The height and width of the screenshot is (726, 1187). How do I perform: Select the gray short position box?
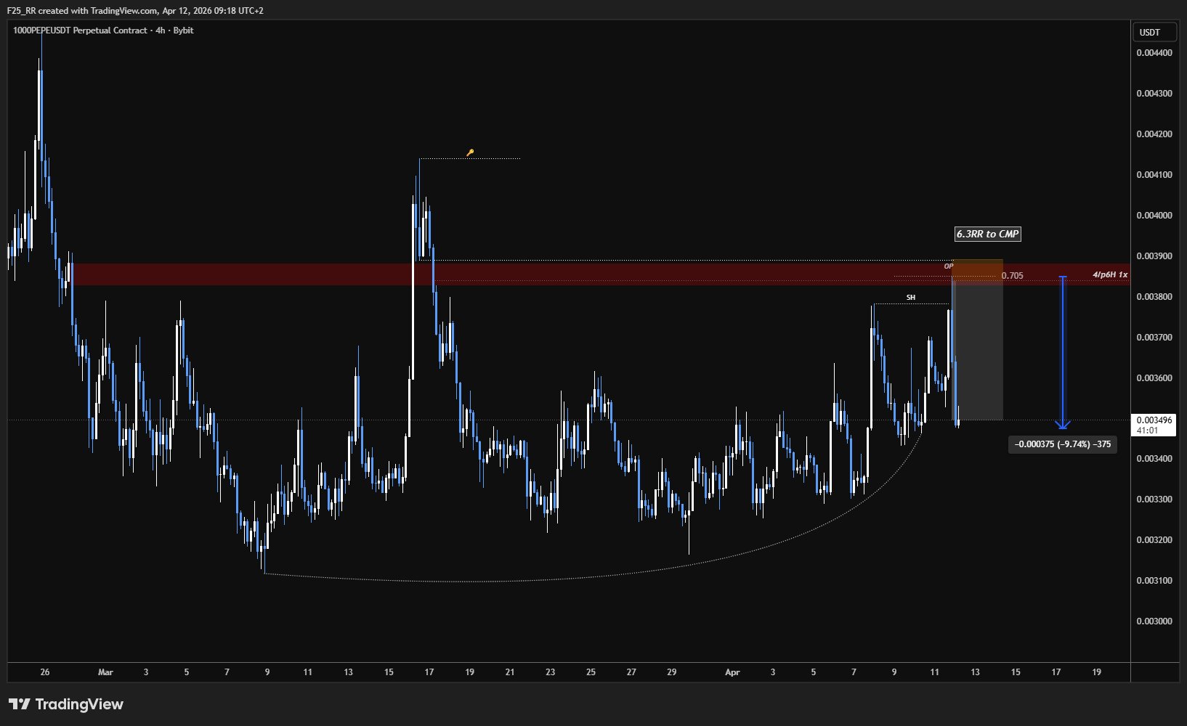(x=978, y=351)
